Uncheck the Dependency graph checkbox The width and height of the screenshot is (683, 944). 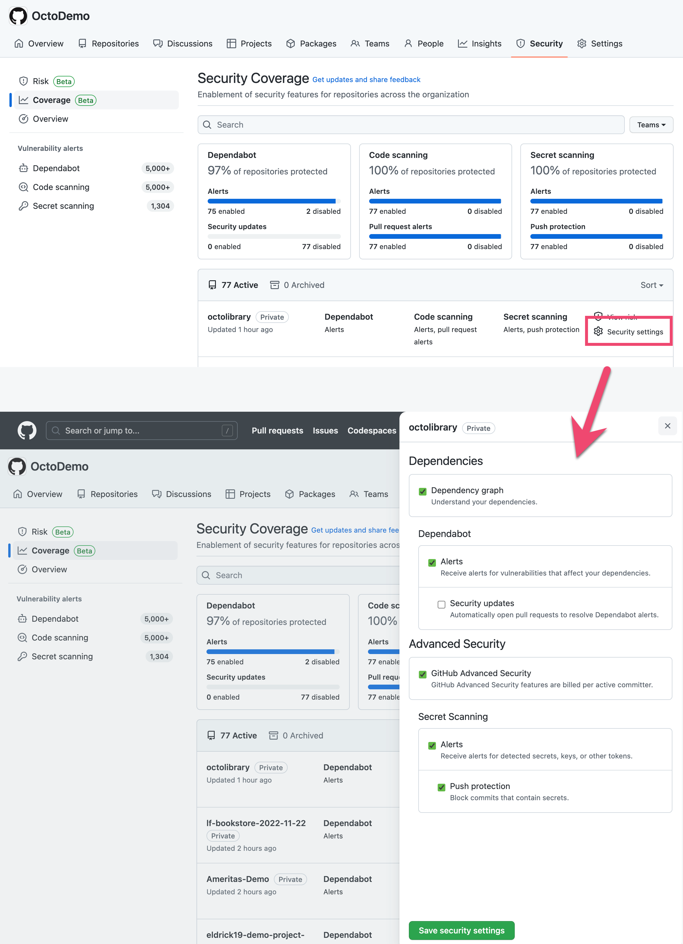[x=423, y=492]
